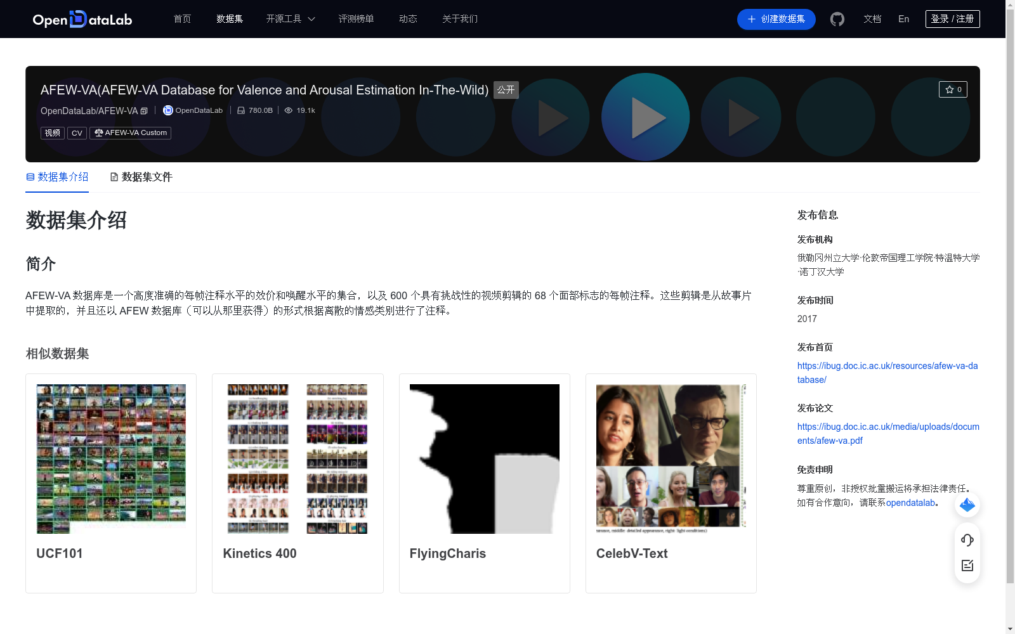Click the OpenDataLab/AFEW-VA path text
1015x634 pixels.
pos(89,111)
